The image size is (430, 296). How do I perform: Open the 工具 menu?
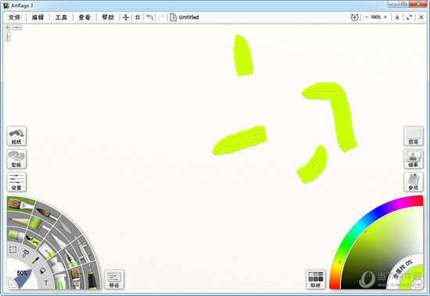(x=61, y=17)
